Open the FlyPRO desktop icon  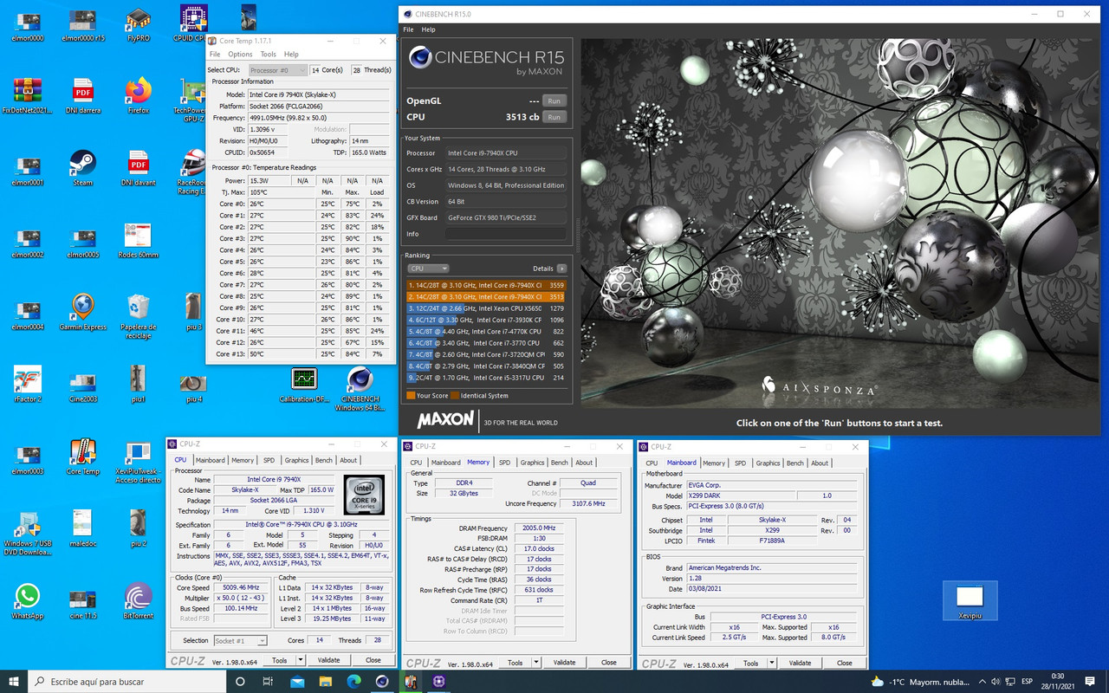[x=138, y=25]
